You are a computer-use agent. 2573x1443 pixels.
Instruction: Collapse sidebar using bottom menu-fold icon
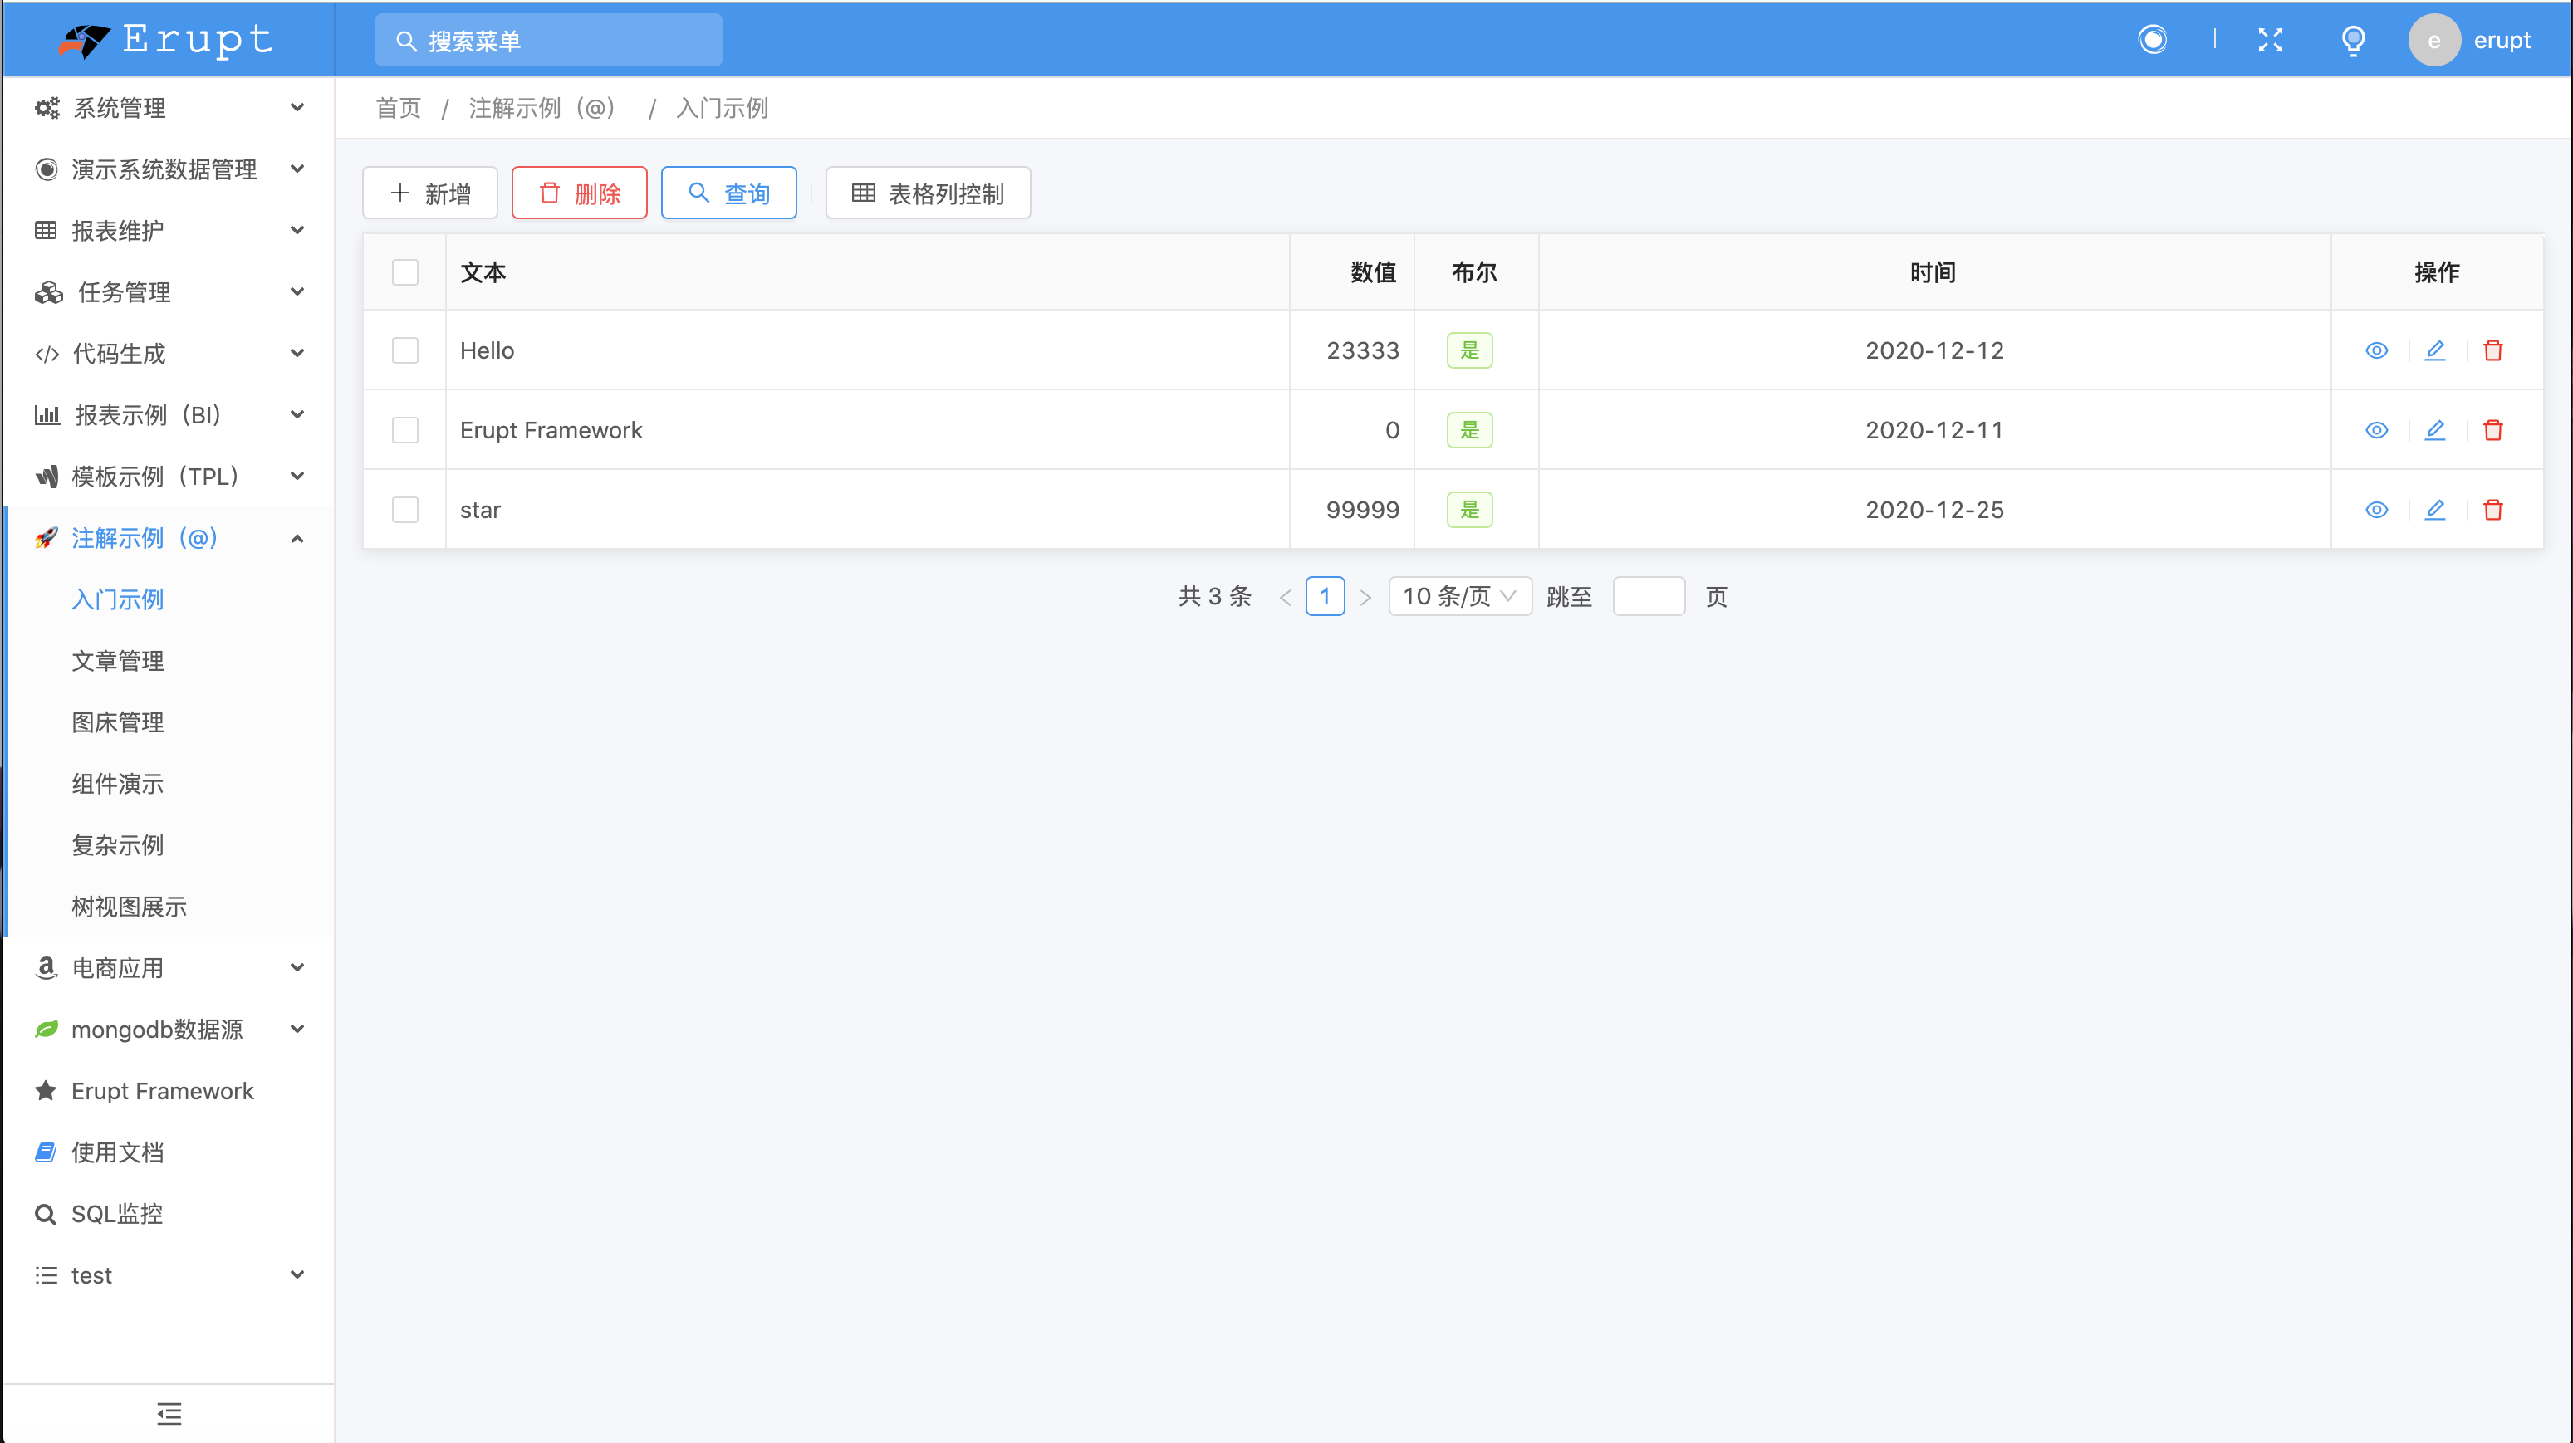(x=169, y=1413)
